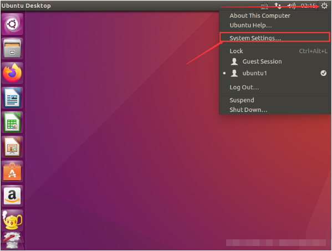
Task: Launch Firefox web browser
Action: tap(12, 73)
